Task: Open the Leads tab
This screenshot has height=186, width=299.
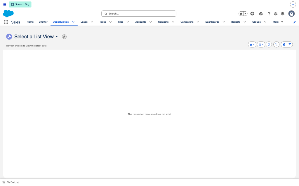Action: (x=84, y=22)
